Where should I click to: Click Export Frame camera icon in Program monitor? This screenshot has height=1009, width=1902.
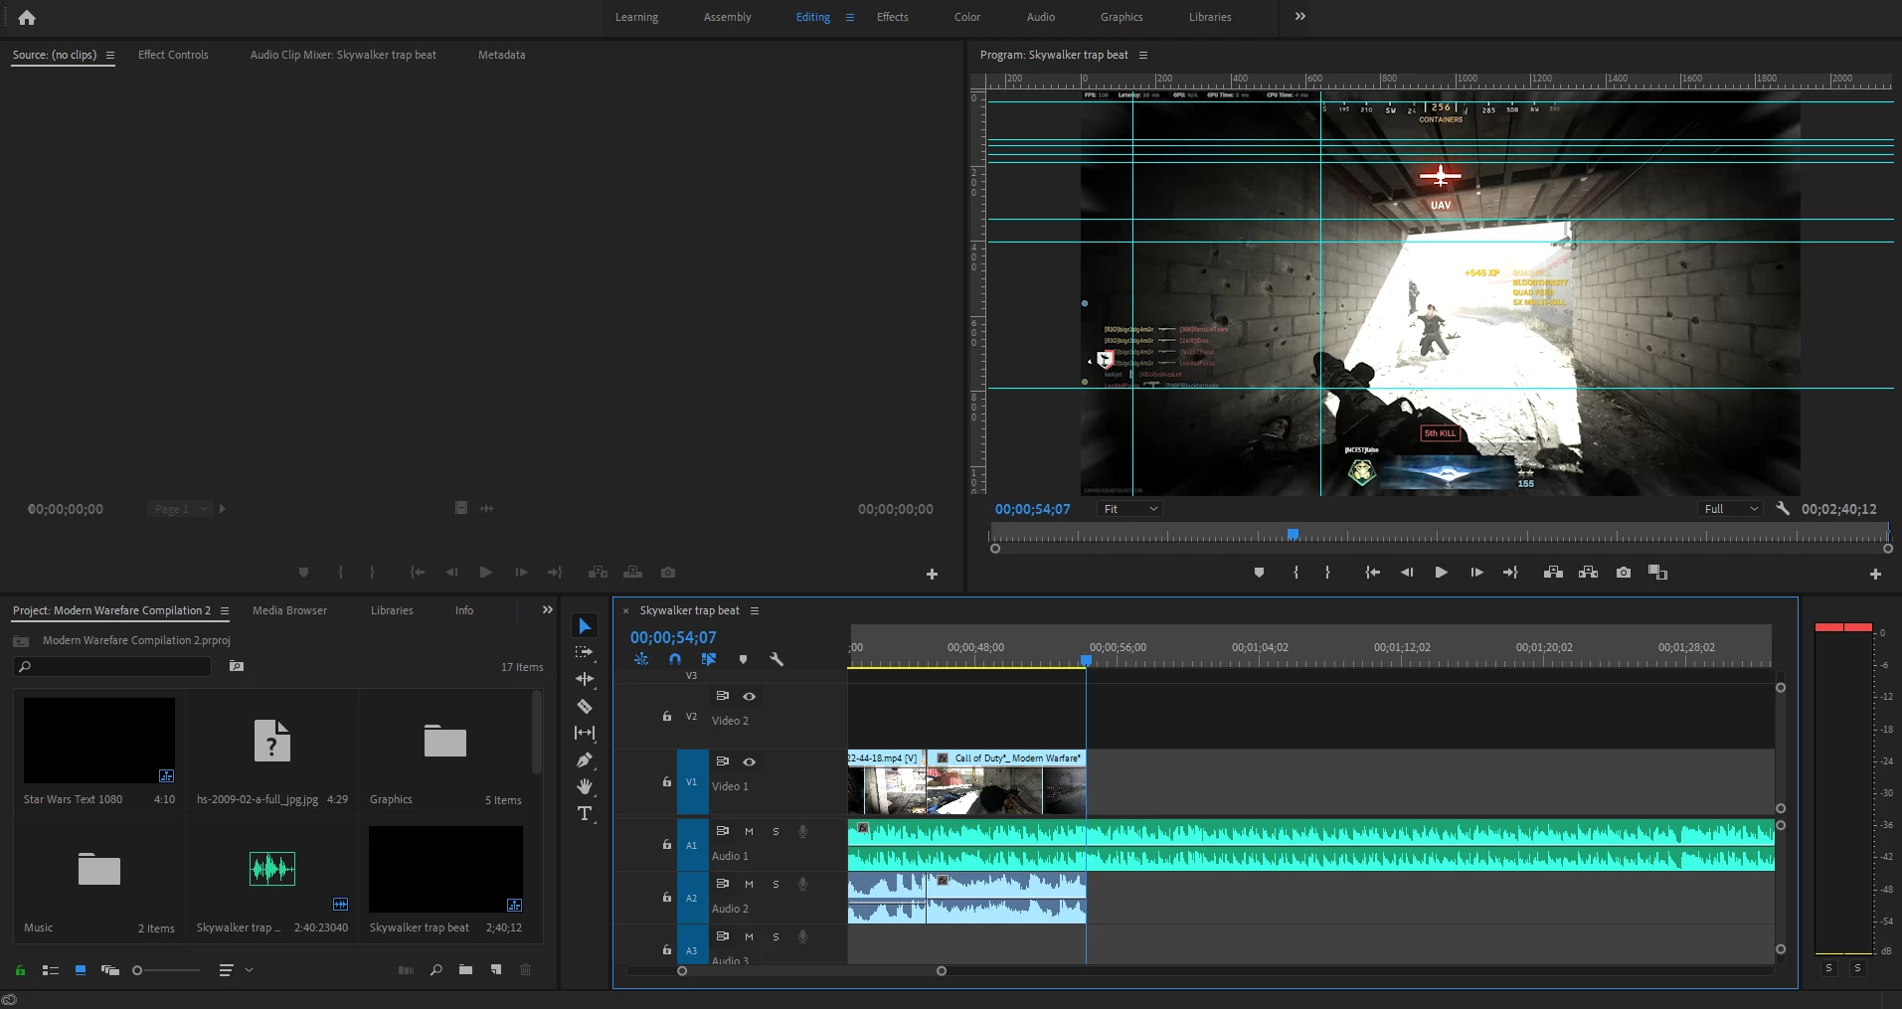pyautogui.click(x=1624, y=573)
